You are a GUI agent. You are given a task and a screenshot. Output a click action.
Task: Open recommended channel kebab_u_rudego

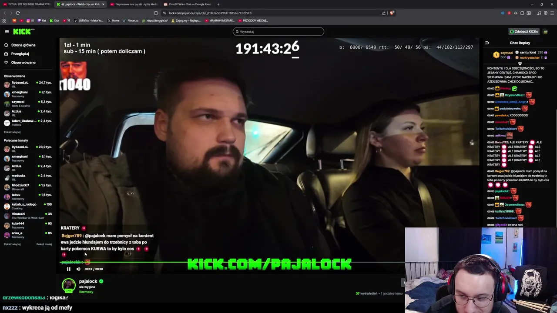[x=28, y=206]
